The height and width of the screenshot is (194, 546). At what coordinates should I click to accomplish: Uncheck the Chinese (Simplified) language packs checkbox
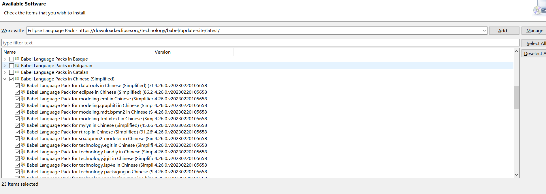pyautogui.click(x=12, y=79)
